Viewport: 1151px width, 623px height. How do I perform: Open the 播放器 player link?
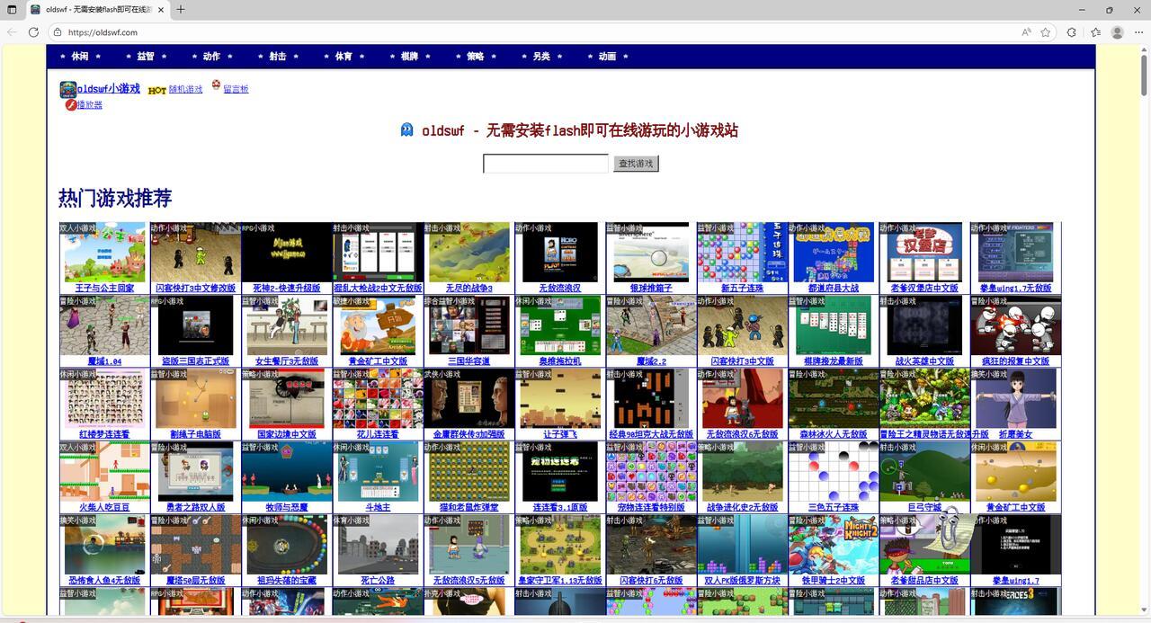coord(90,105)
